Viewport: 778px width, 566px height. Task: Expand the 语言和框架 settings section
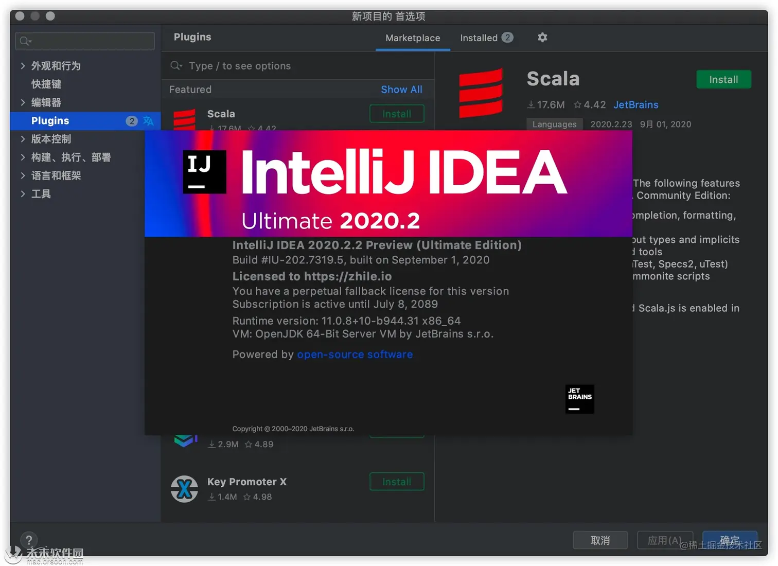pos(23,175)
